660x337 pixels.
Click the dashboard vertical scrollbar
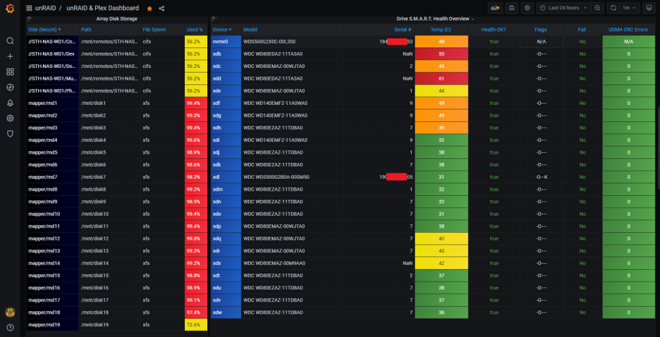click(x=658, y=147)
